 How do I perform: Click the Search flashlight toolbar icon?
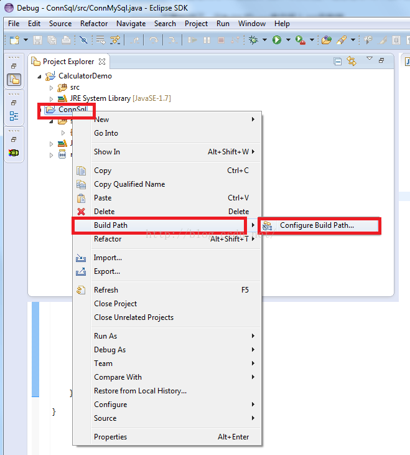[342, 40]
